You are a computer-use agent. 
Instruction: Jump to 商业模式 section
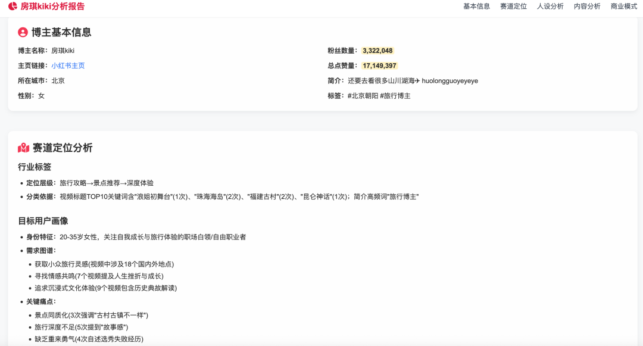624,6
